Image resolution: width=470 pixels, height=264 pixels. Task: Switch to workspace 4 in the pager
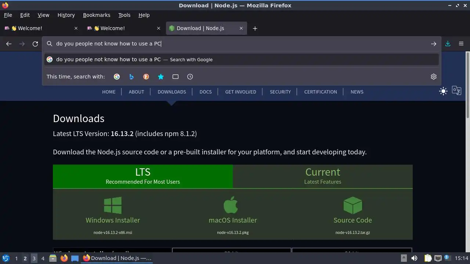(x=43, y=258)
